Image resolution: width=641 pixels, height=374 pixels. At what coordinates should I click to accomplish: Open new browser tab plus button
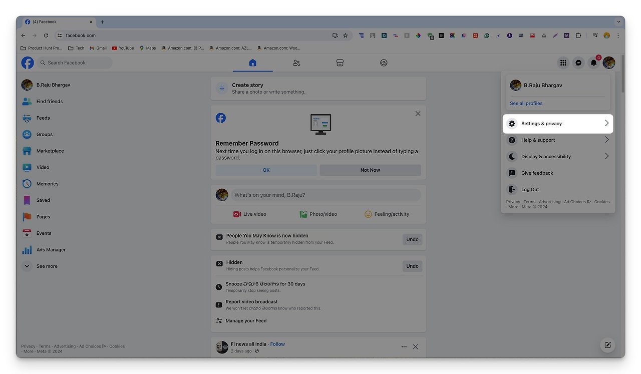point(102,22)
